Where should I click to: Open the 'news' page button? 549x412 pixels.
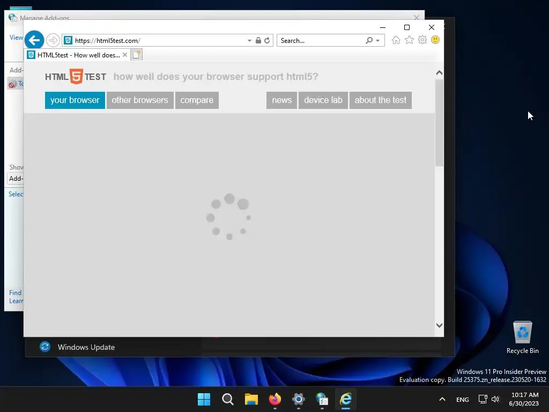(x=282, y=100)
